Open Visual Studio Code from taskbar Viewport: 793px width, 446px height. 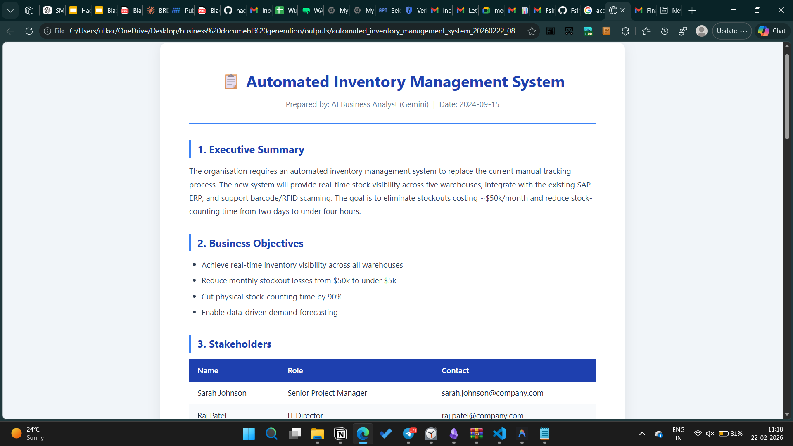pyautogui.click(x=499, y=434)
